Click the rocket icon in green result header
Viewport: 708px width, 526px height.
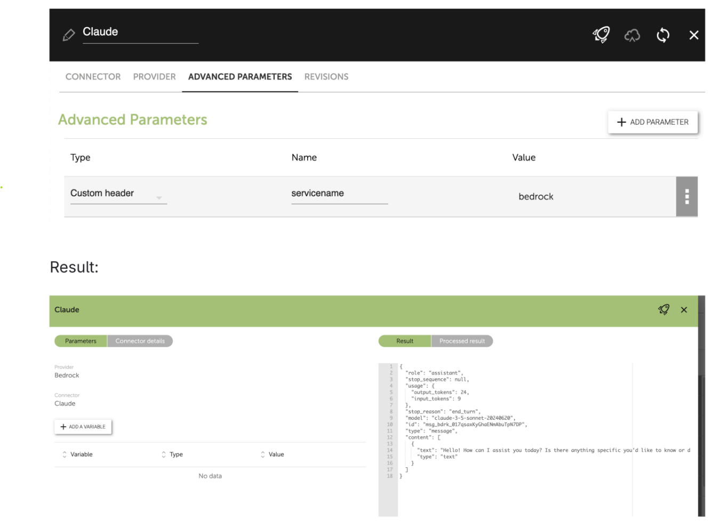[664, 309]
